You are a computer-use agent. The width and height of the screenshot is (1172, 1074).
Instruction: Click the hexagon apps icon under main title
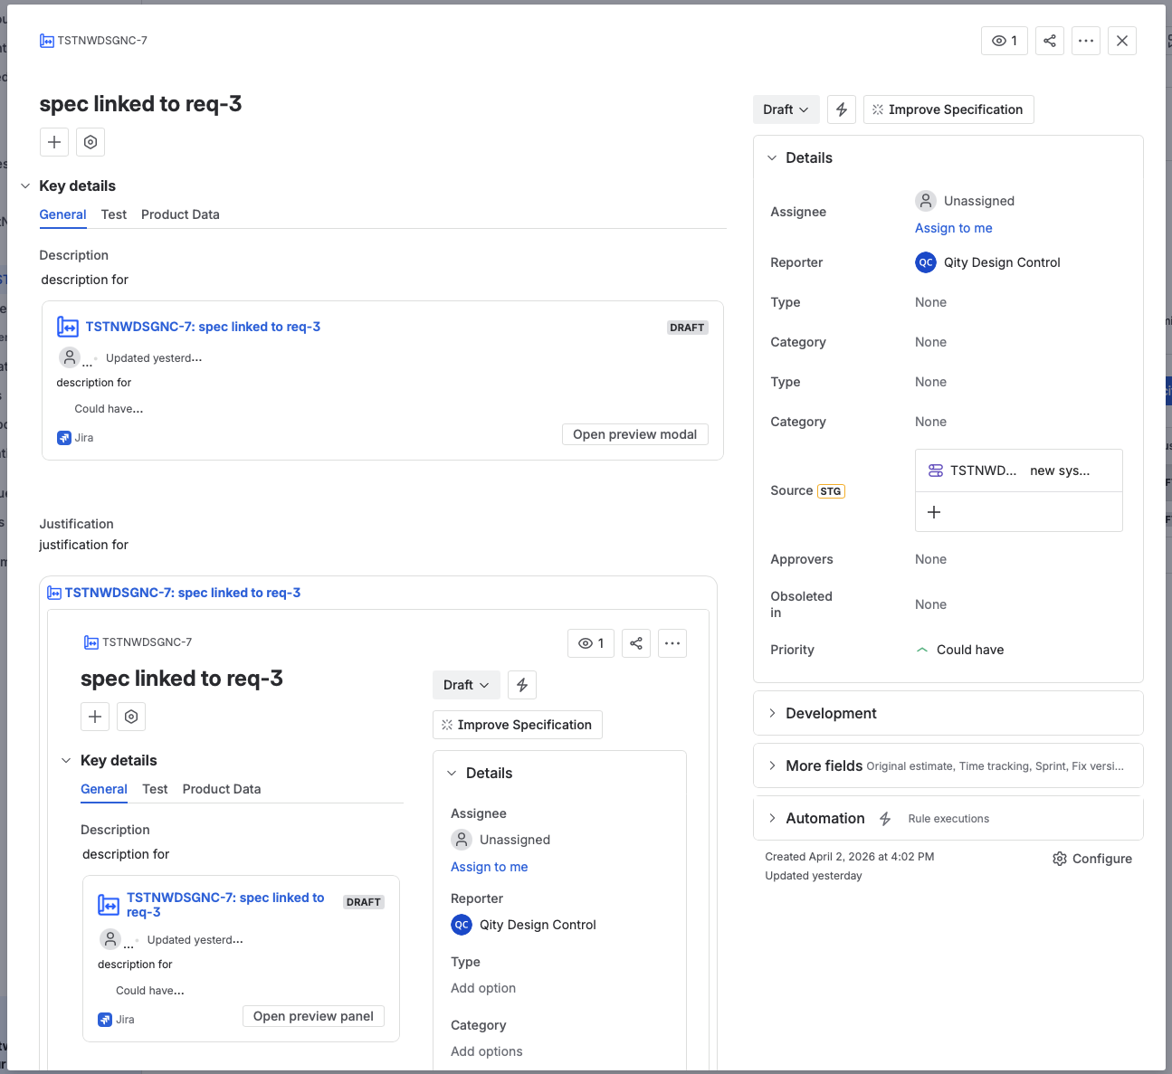tap(91, 142)
